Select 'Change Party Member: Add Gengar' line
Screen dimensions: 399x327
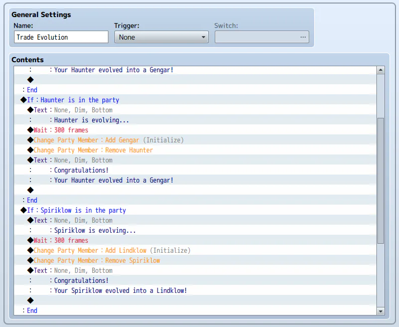108,140
